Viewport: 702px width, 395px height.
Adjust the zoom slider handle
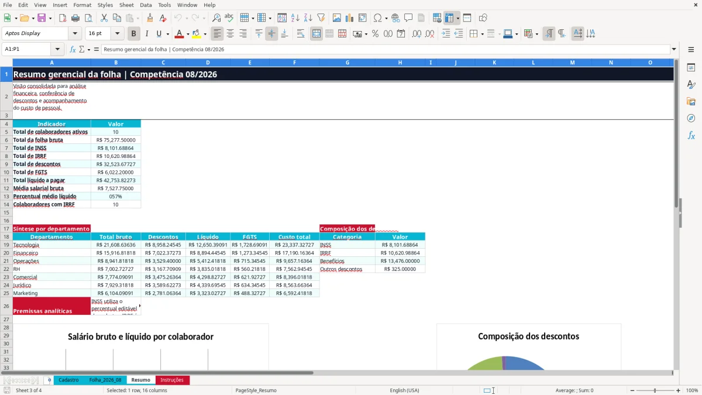pyautogui.click(x=655, y=390)
